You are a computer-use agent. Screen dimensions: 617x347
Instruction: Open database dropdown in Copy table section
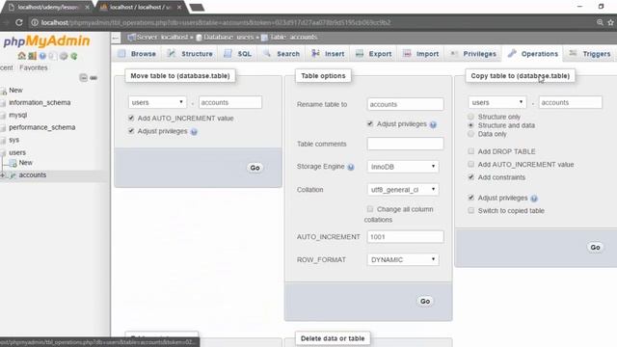pyautogui.click(x=497, y=102)
